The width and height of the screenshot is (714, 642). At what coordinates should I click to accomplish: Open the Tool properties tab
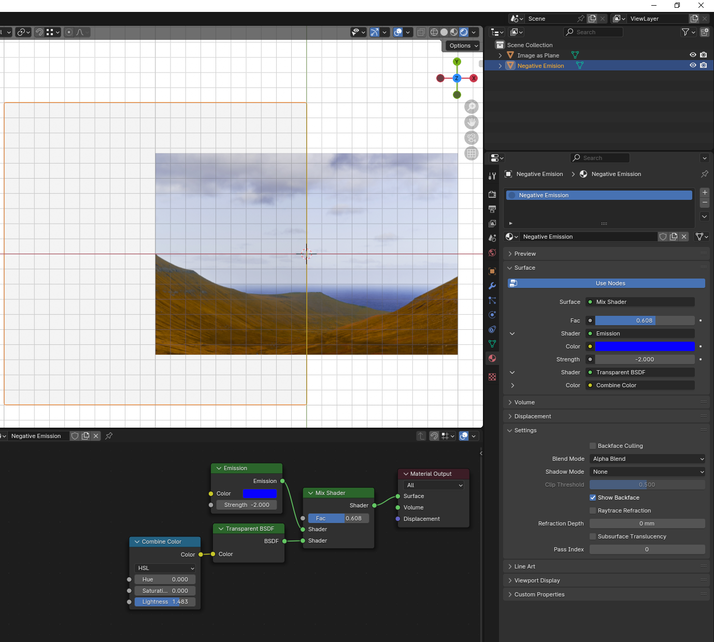click(x=492, y=176)
